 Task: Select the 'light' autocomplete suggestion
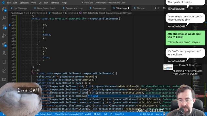pyautogui.click(x=124, y=96)
